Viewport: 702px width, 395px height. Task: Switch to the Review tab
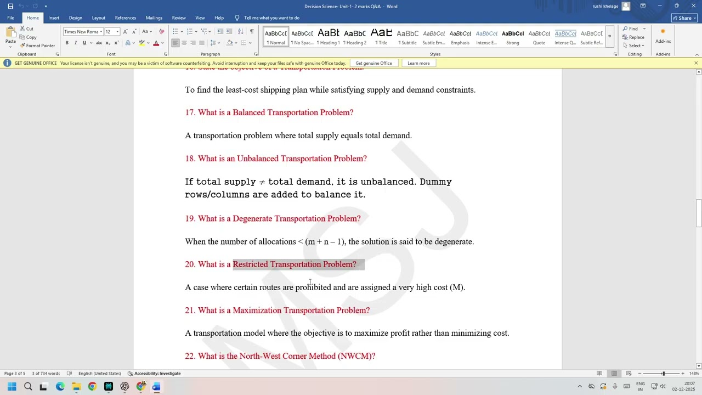tap(179, 18)
